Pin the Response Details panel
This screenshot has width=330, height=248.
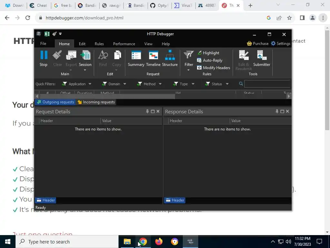coord(277,111)
